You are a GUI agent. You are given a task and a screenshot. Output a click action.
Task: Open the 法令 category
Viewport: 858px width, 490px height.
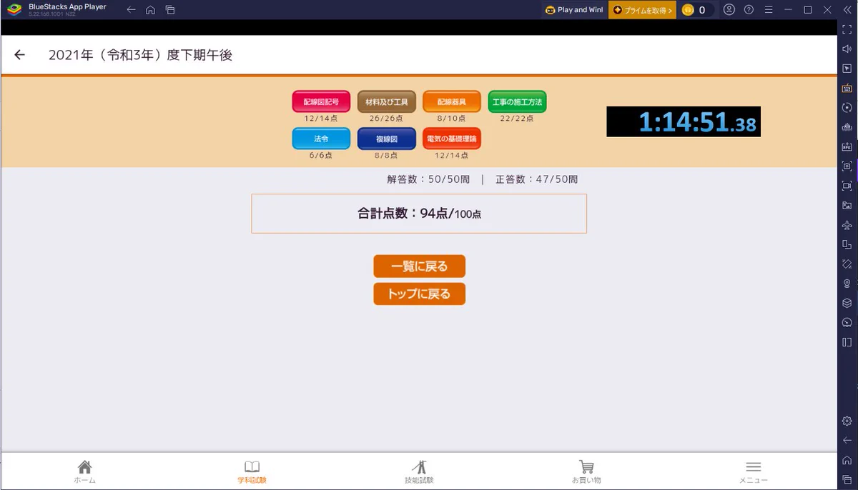[321, 139]
